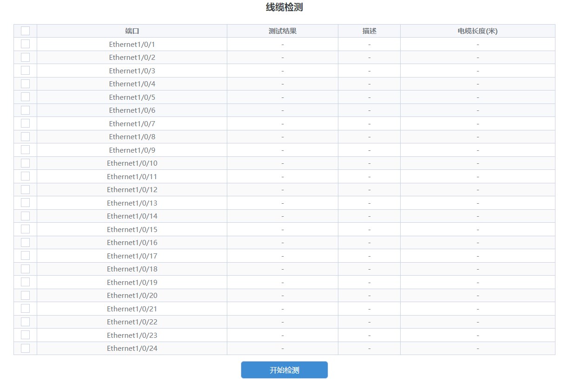Viewport: 568px width, 381px height.
Task: Click the 开始检测 button
Action: point(284,370)
